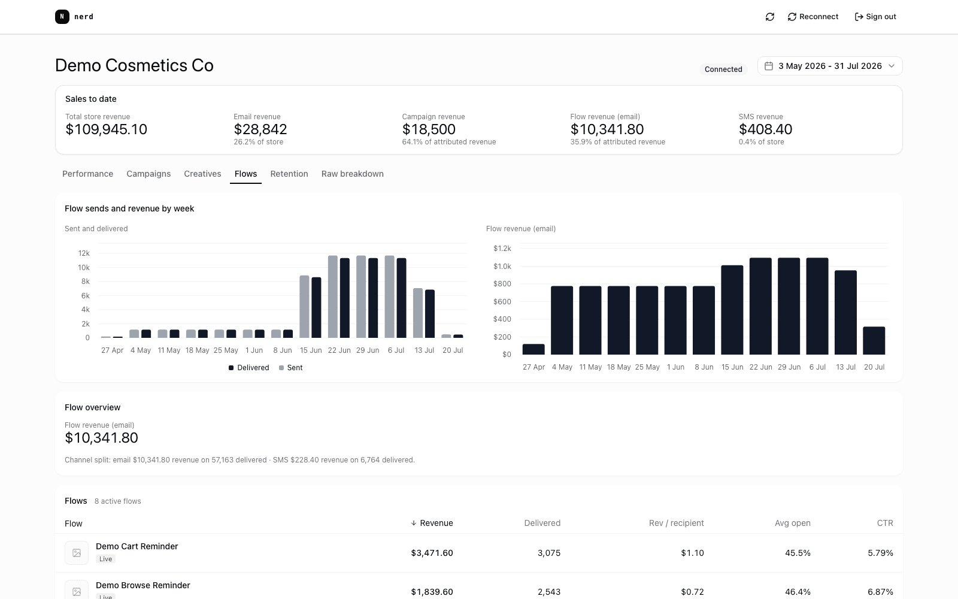
Task: Open the Retention tab
Action: (289, 174)
